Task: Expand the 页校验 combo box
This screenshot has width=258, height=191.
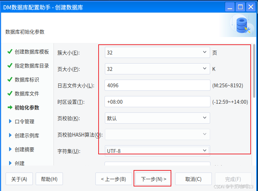Action: pyautogui.click(x=157, y=118)
